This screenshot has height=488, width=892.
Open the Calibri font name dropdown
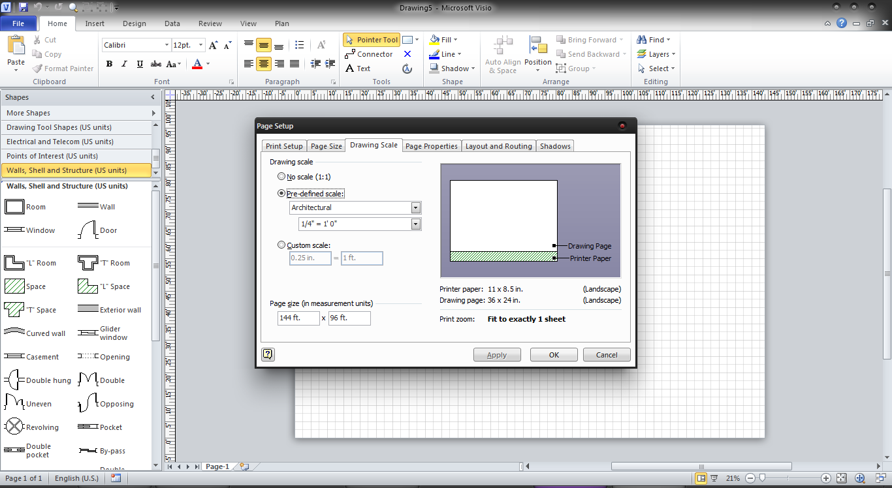click(166, 45)
